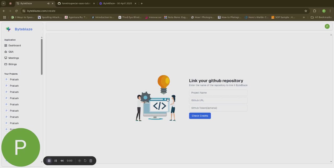
Task: Click the rewind recording icon
Action: pos(62,161)
